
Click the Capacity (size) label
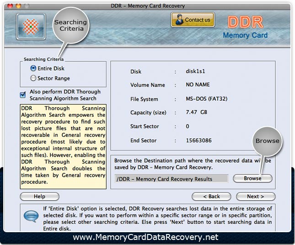click(148, 112)
